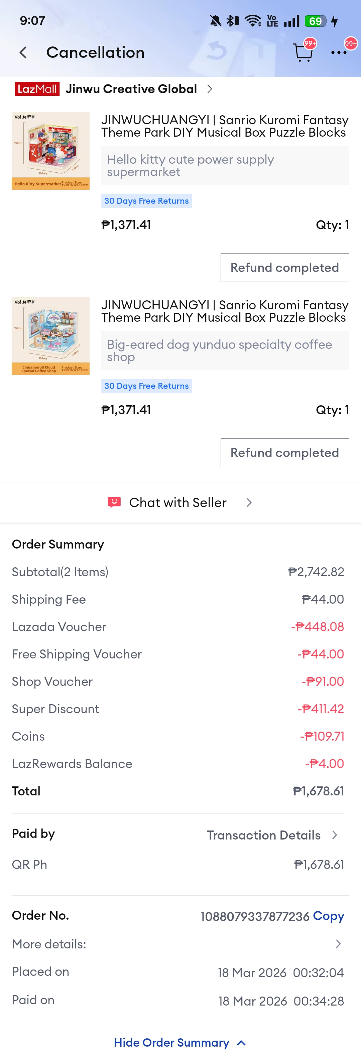
Task: Open Jinwu Creative Global store chevron
Action: point(209,89)
